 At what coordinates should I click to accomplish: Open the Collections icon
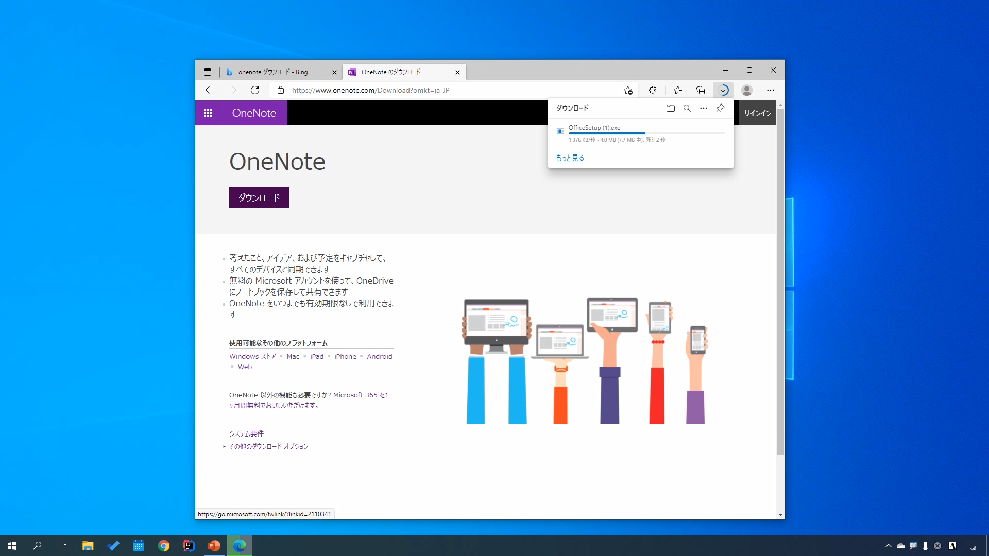point(701,90)
